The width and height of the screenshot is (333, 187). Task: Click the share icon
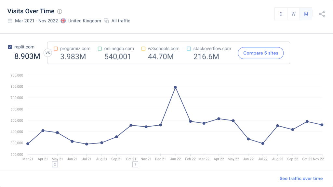click(322, 14)
